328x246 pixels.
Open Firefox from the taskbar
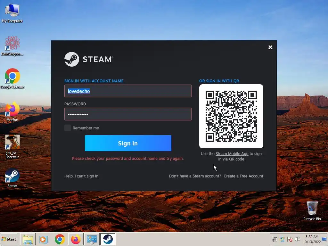click(76, 239)
